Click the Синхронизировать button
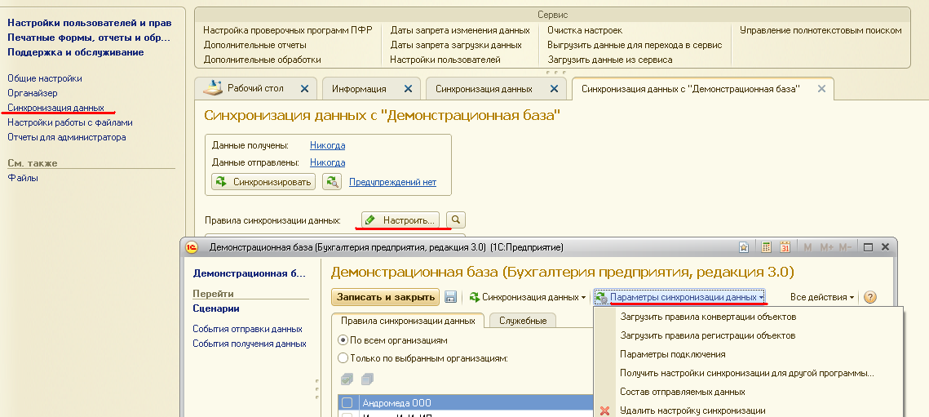This screenshot has height=417, width=929. pos(264,182)
